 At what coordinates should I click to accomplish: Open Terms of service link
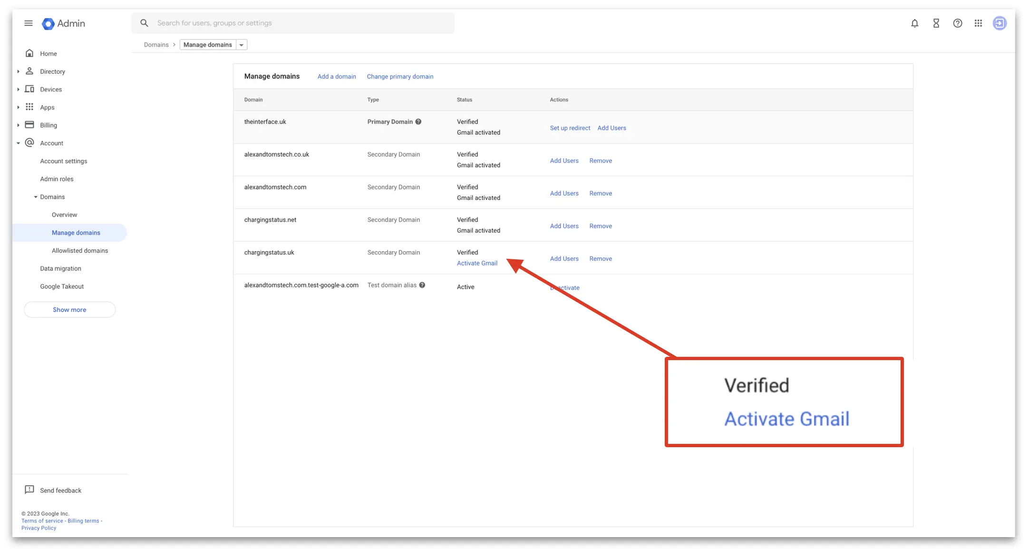click(x=42, y=521)
